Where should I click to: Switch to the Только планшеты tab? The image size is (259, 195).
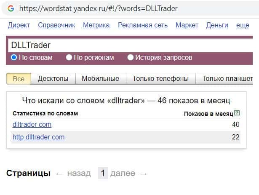pyautogui.click(x=224, y=79)
